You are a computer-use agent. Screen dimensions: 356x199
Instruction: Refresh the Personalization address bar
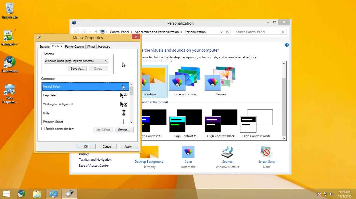[227, 32]
